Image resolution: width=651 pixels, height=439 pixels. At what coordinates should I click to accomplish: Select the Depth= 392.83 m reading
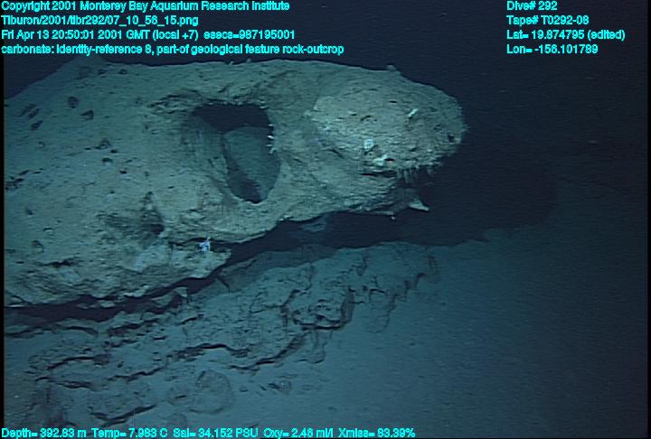[45, 434]
